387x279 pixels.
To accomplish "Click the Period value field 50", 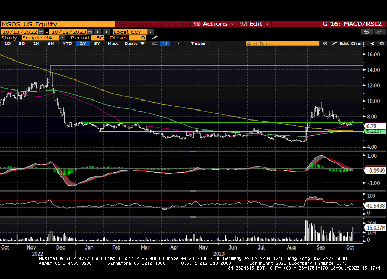I will tap(98, 37).
